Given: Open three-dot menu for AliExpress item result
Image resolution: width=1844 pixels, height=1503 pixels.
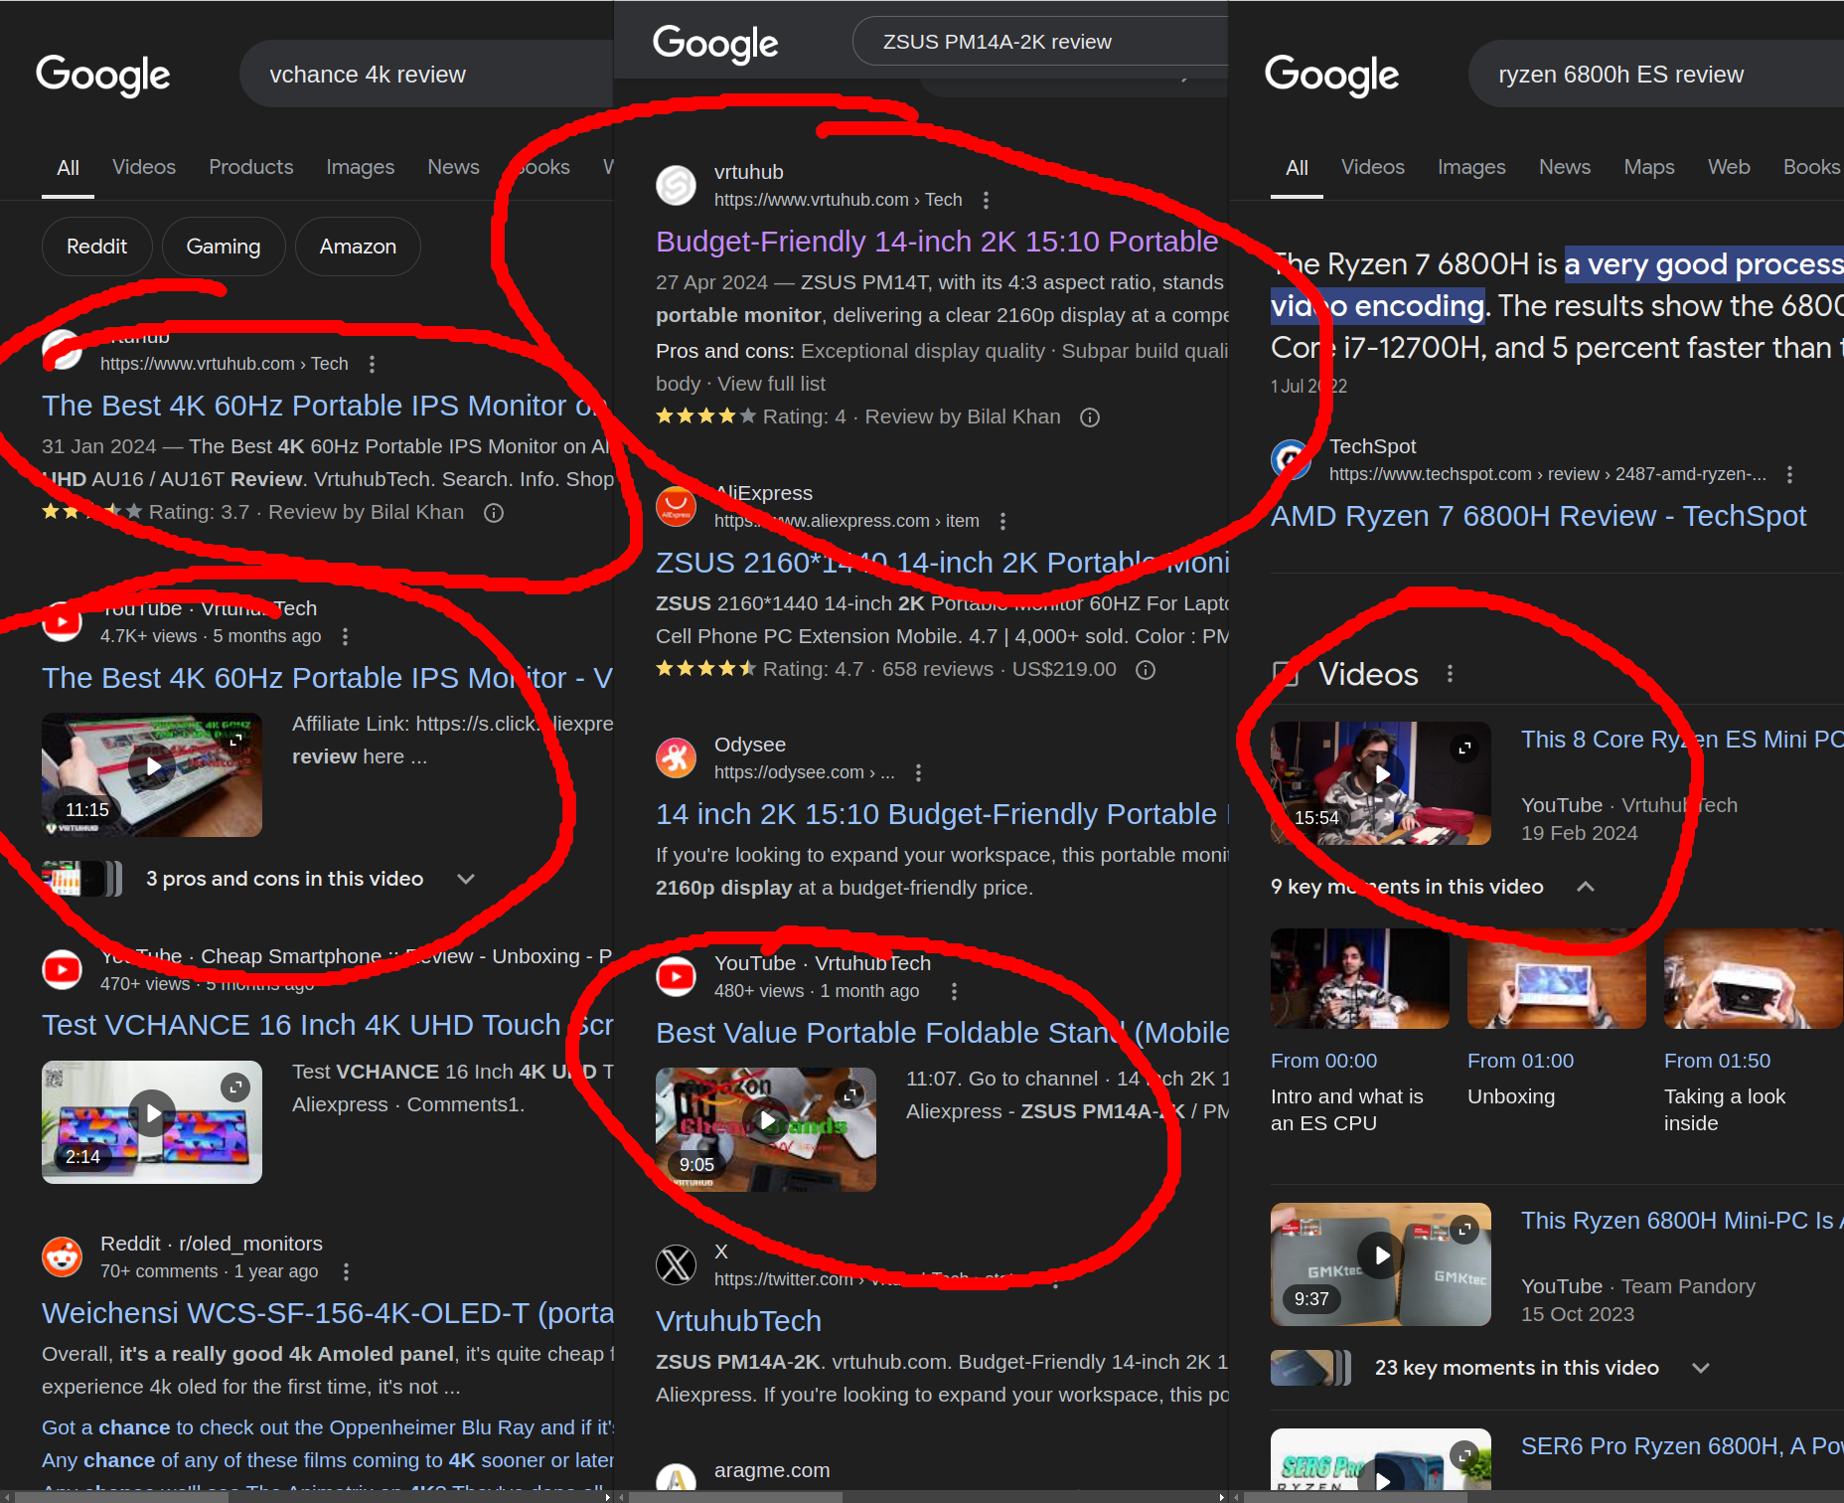Looking at the screenshot, I should (x=1002, y=521).
